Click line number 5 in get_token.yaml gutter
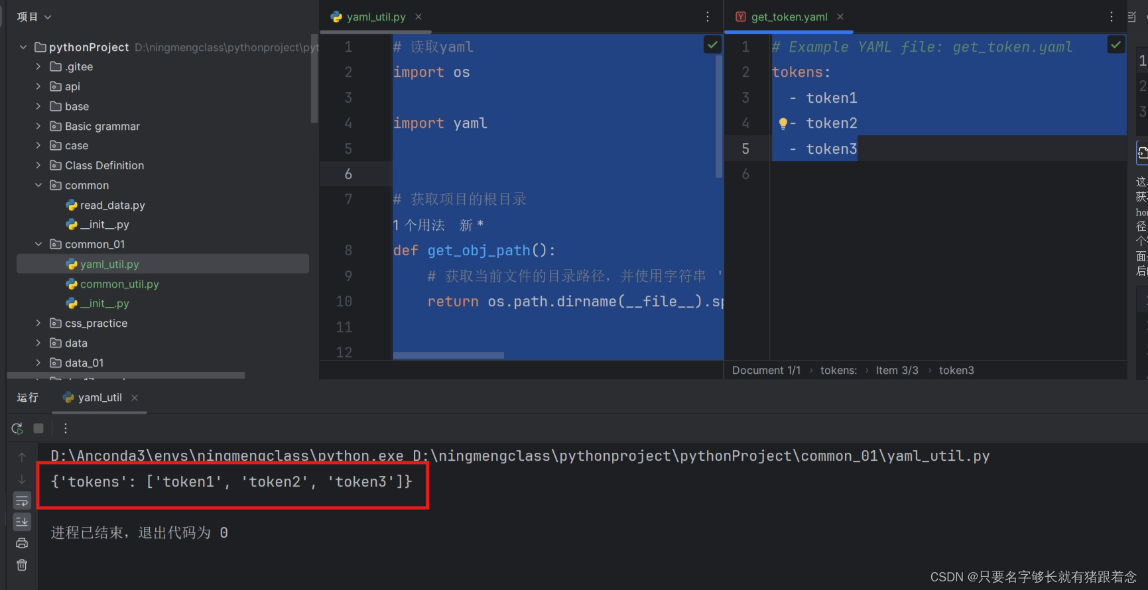This screenshot has width=1148, height=590. [x=745, y=149]
